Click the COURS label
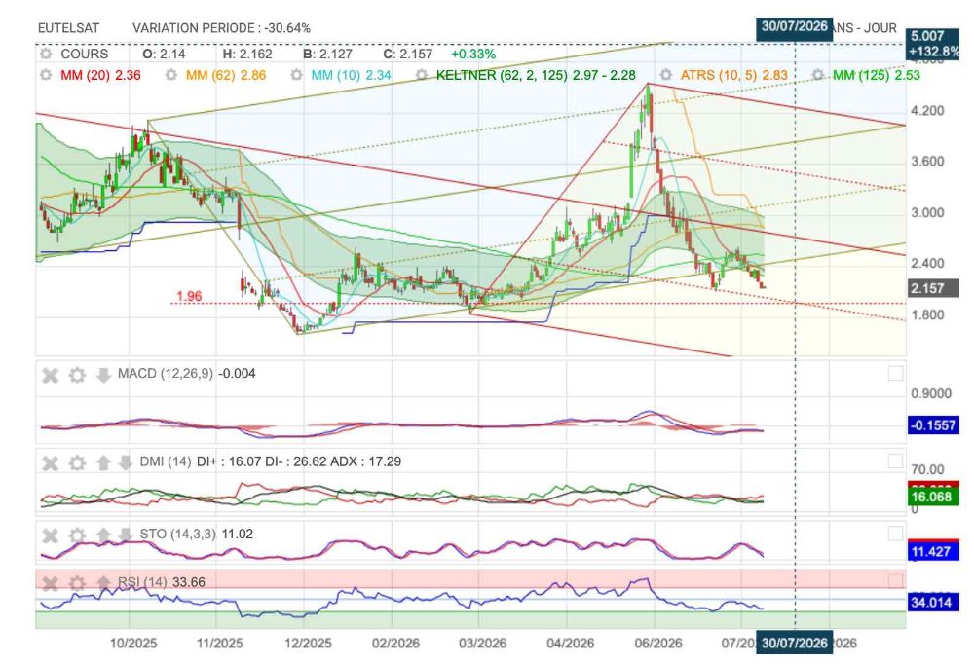 click(84, 55)
